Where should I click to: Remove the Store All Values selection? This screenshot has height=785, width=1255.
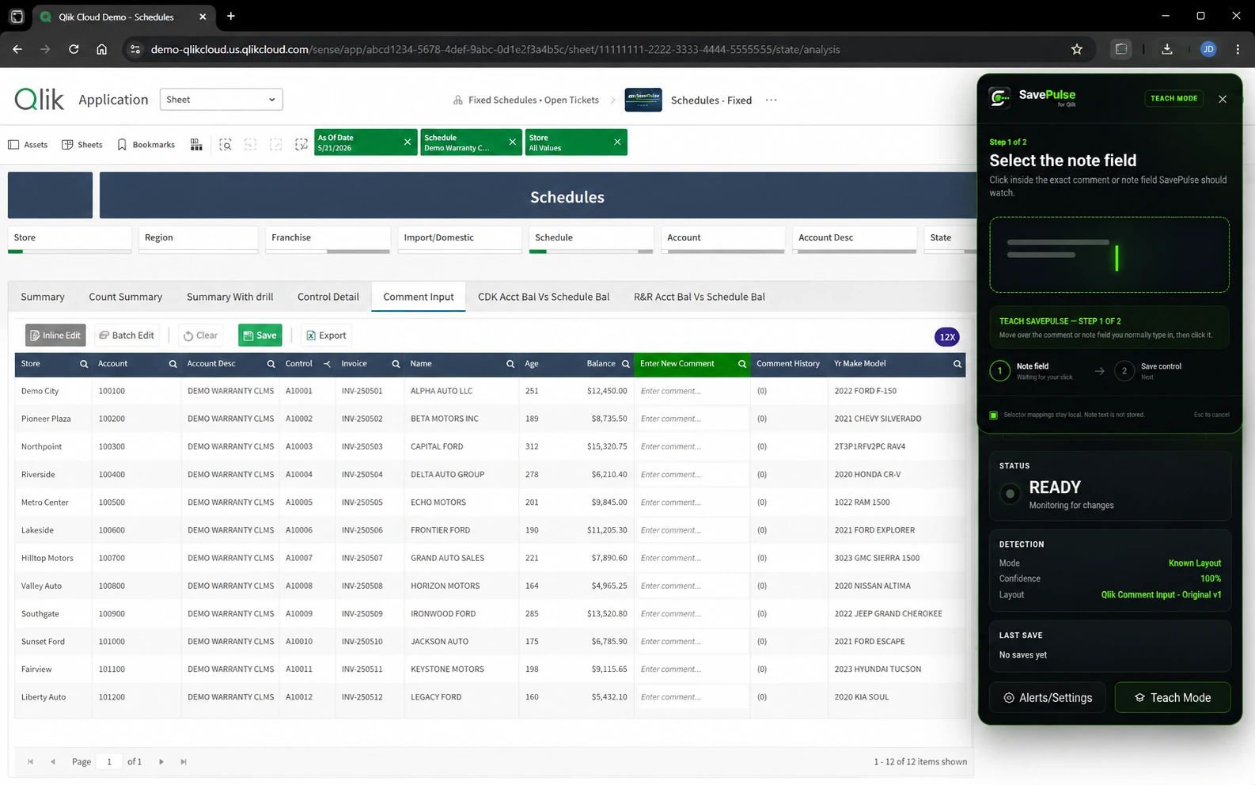pyautogui.click(x=617, y=142)
